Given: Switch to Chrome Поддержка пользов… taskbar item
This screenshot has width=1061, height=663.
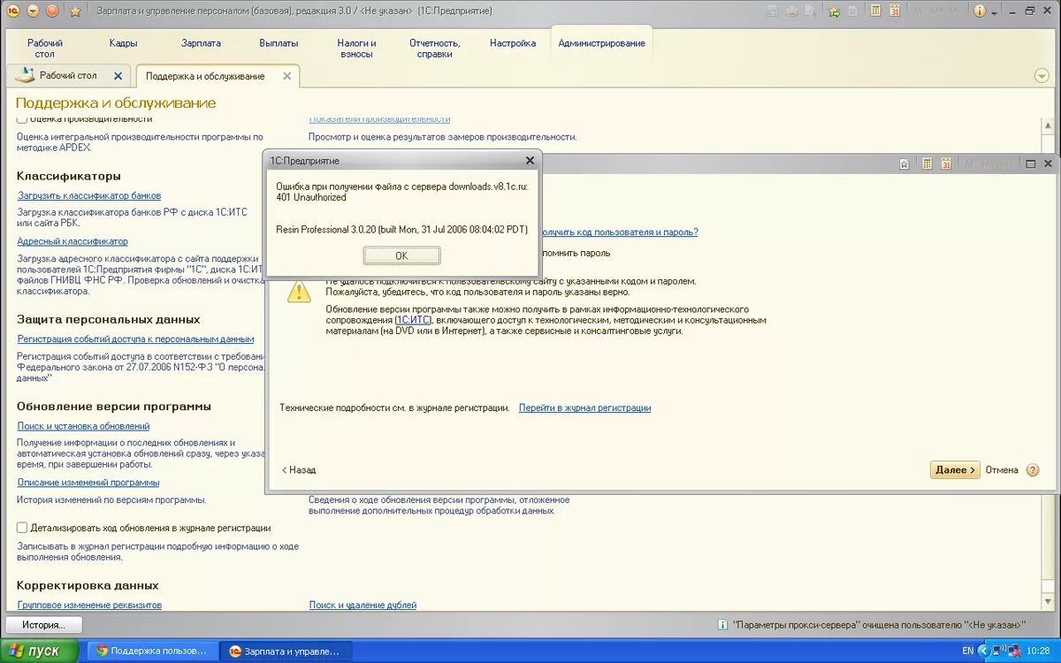Looking at the screenshot, I should click(x=152, y=652).
